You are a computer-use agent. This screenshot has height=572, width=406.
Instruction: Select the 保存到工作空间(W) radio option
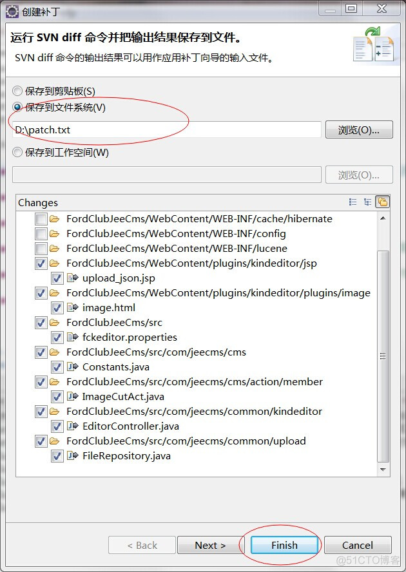(17, 152)
